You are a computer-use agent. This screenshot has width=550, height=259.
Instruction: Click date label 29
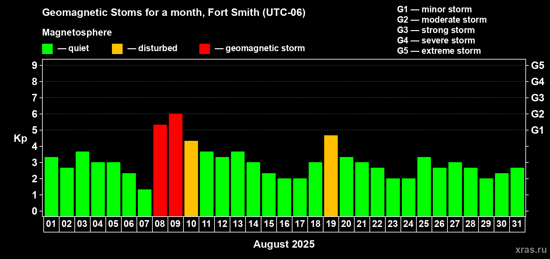pyautogui.click(x=486, y=224)
